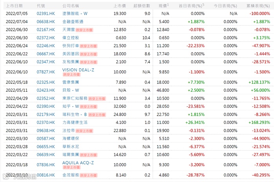This screenshot has height=182, width=274.
Task: Open company name 美因基因
Action: tap(71, 54)
